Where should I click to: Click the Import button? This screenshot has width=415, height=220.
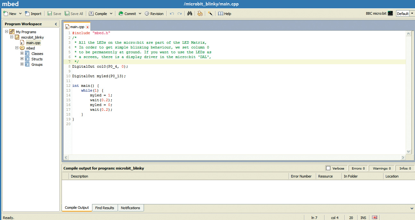pyautogui.click(x=33, y=14)
